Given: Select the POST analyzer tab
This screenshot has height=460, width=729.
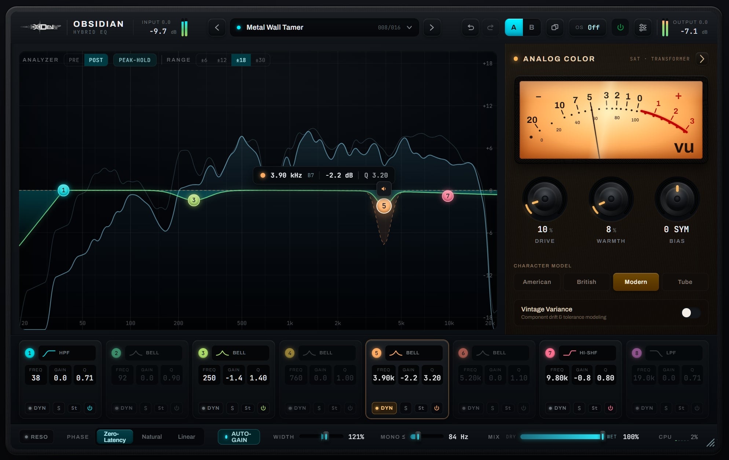Looking at the screenshot, I should [x=96, y=60].
